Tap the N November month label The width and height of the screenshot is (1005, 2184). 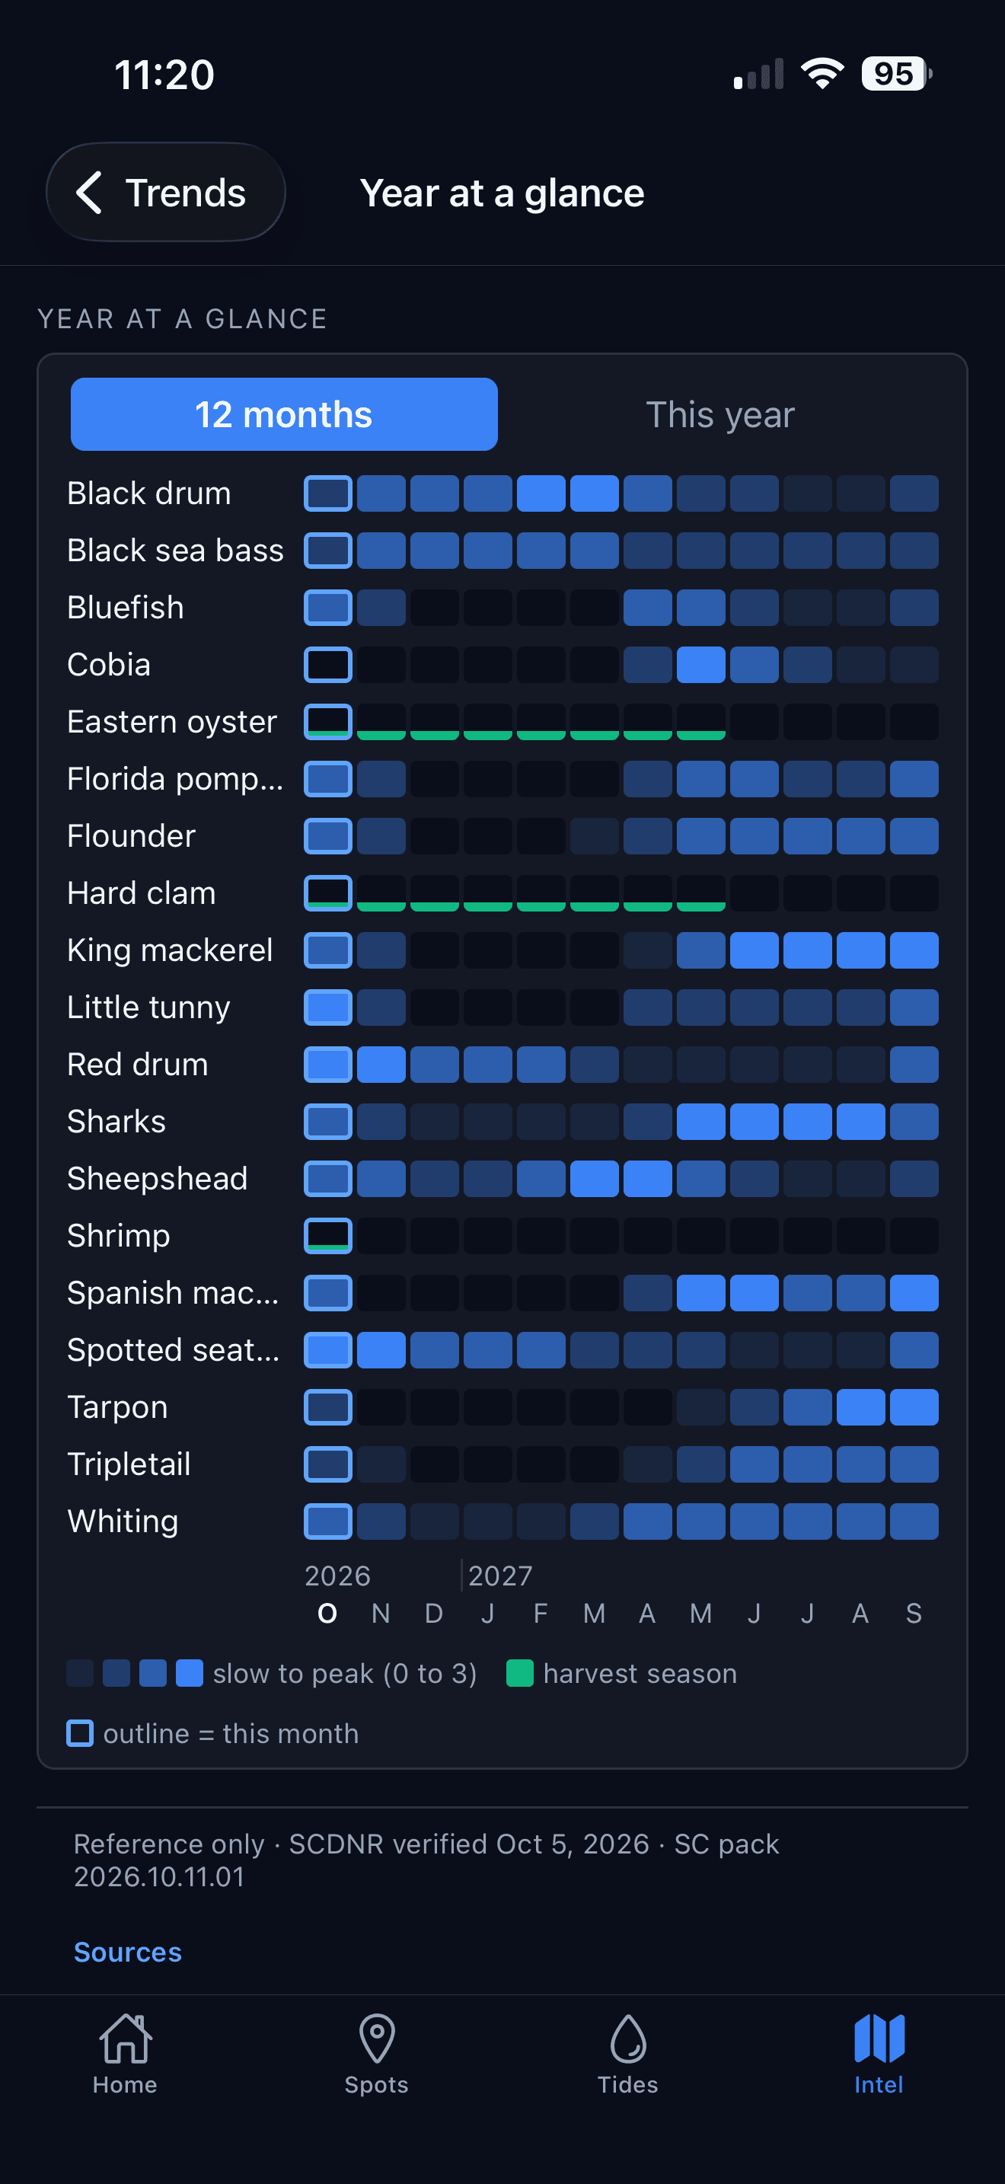pyautogui.click(x=381, y=1613)
